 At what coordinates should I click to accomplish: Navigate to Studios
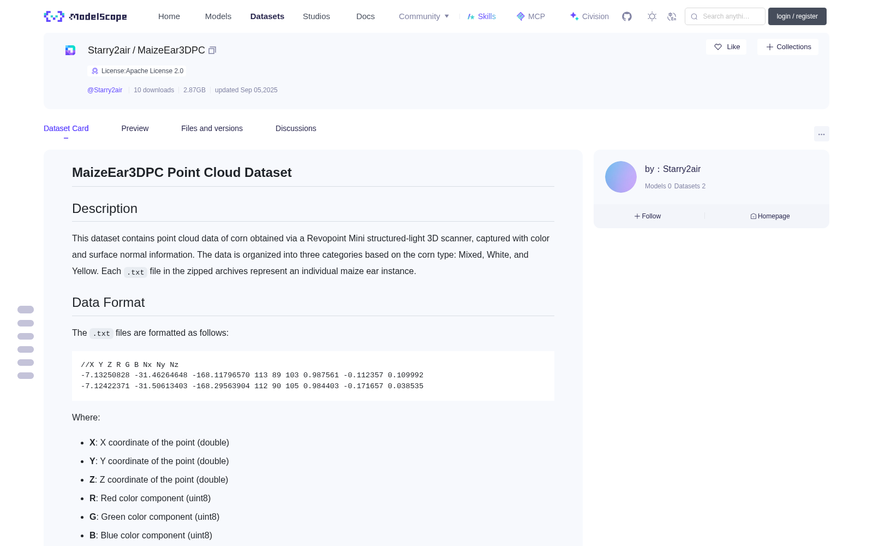(x=316, y=16)
